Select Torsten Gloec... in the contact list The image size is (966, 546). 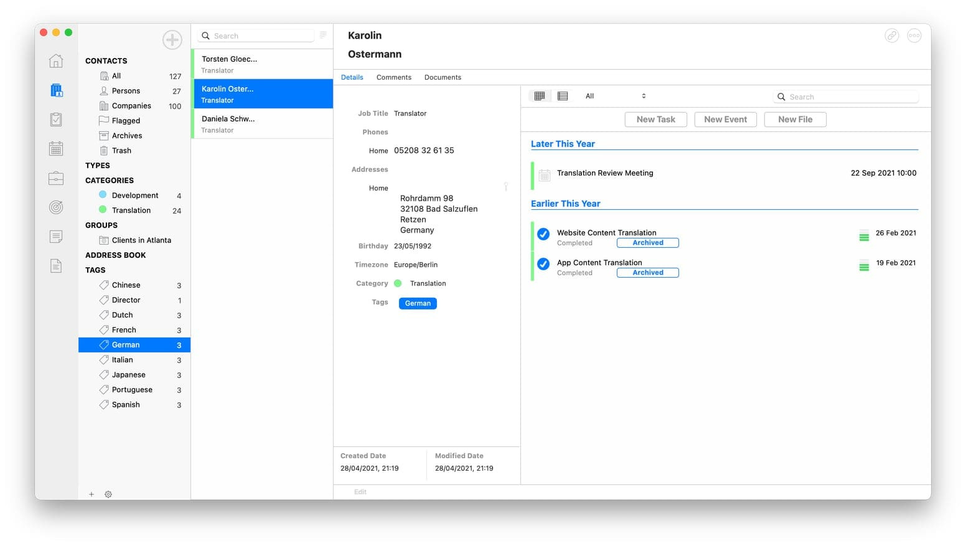click(x=262, y=64)
